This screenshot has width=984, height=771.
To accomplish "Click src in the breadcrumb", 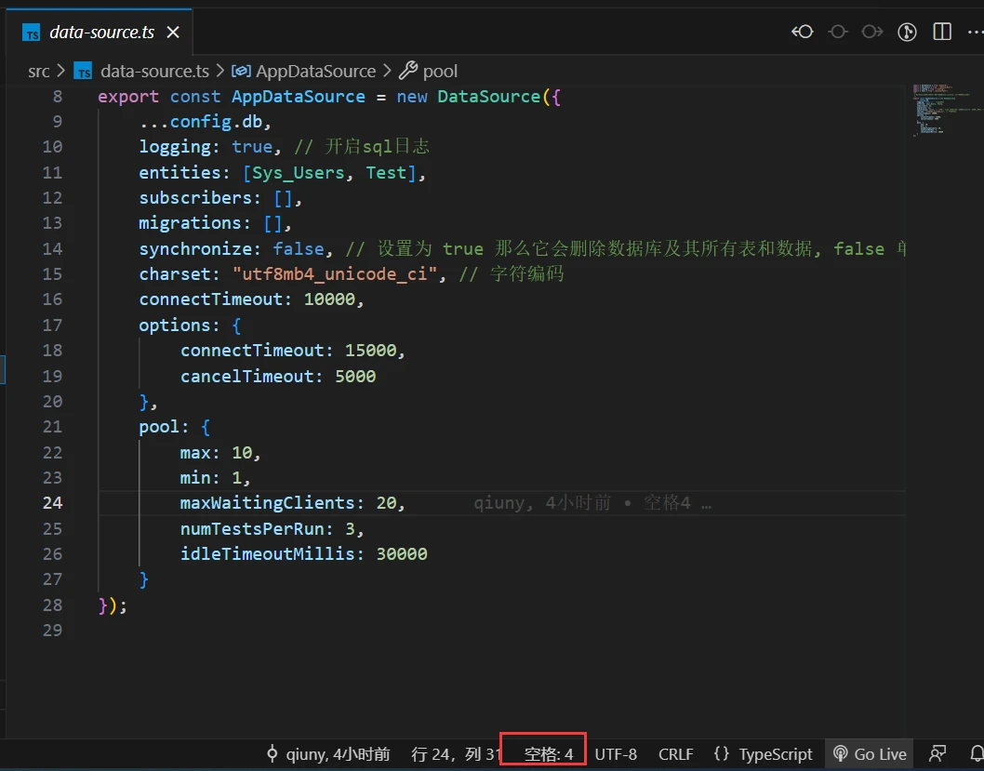I will coord(38,71).
